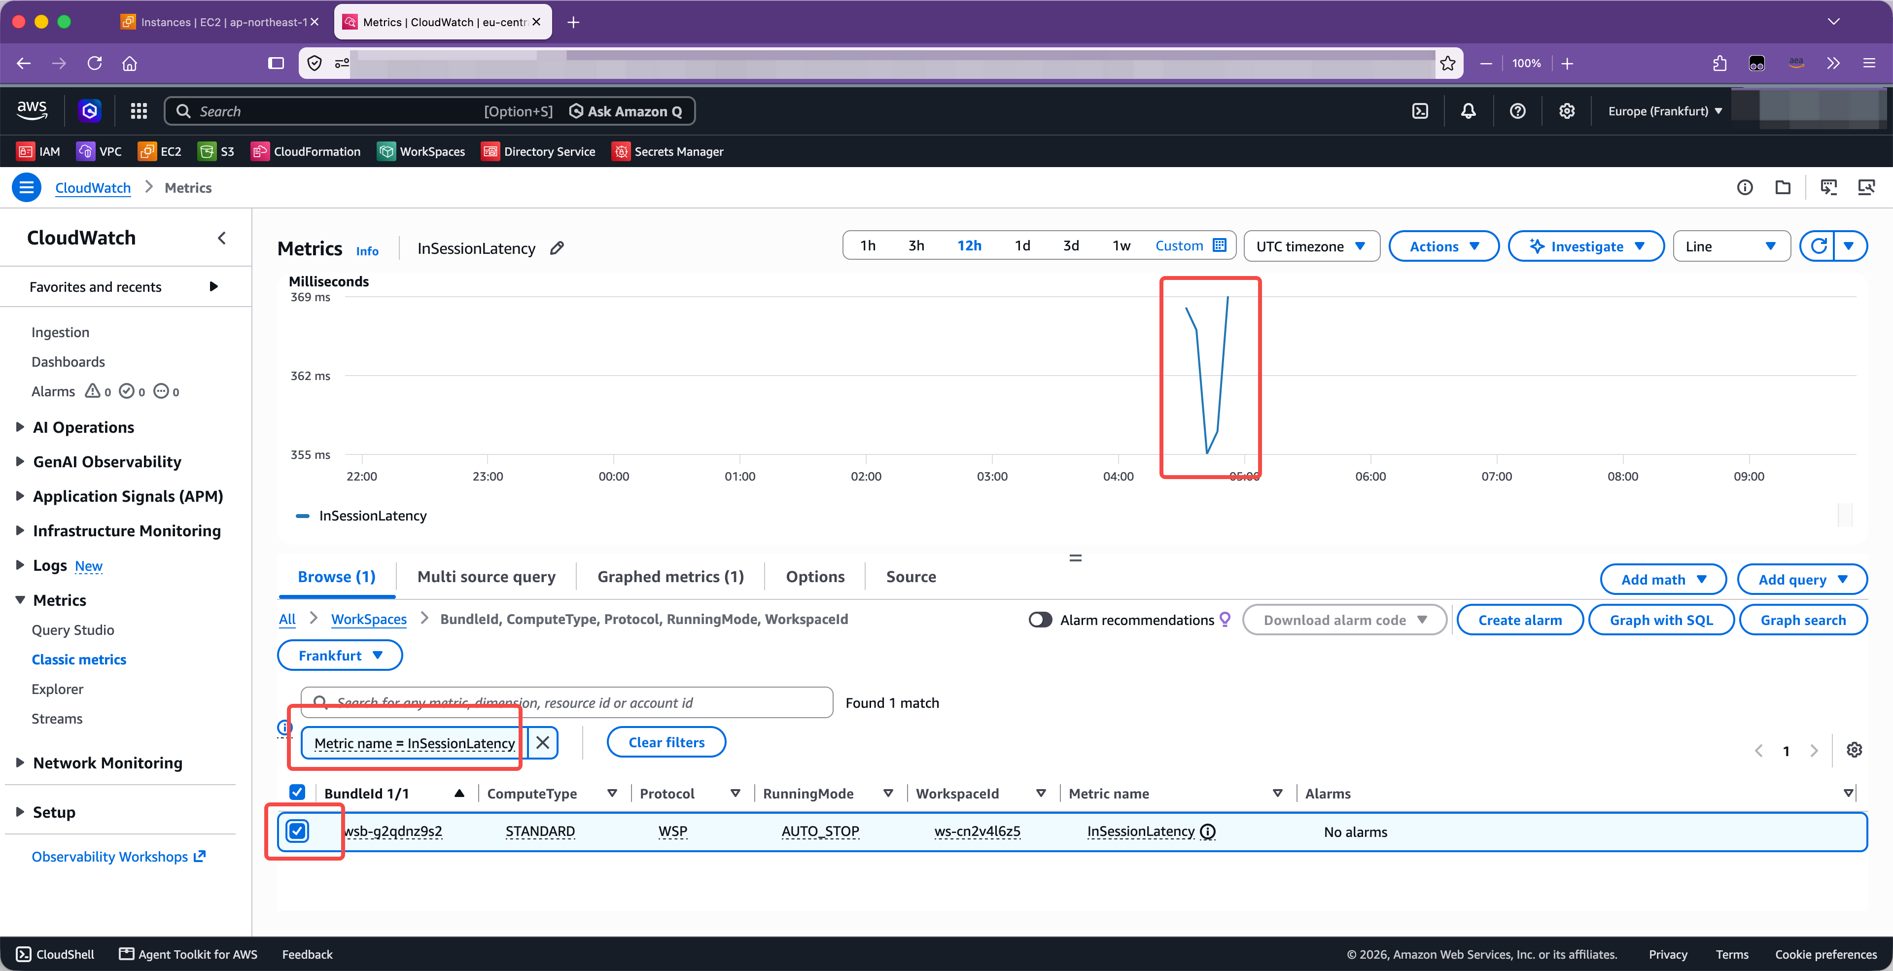Open the Observability Workshops link
This screenshot has height=971, width=1893.
coord(118,857)
